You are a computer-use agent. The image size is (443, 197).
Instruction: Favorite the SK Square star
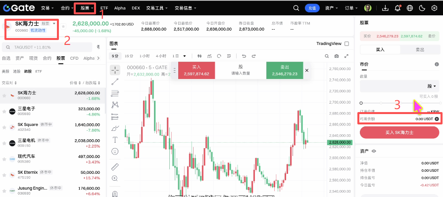[x=4, y=127]
